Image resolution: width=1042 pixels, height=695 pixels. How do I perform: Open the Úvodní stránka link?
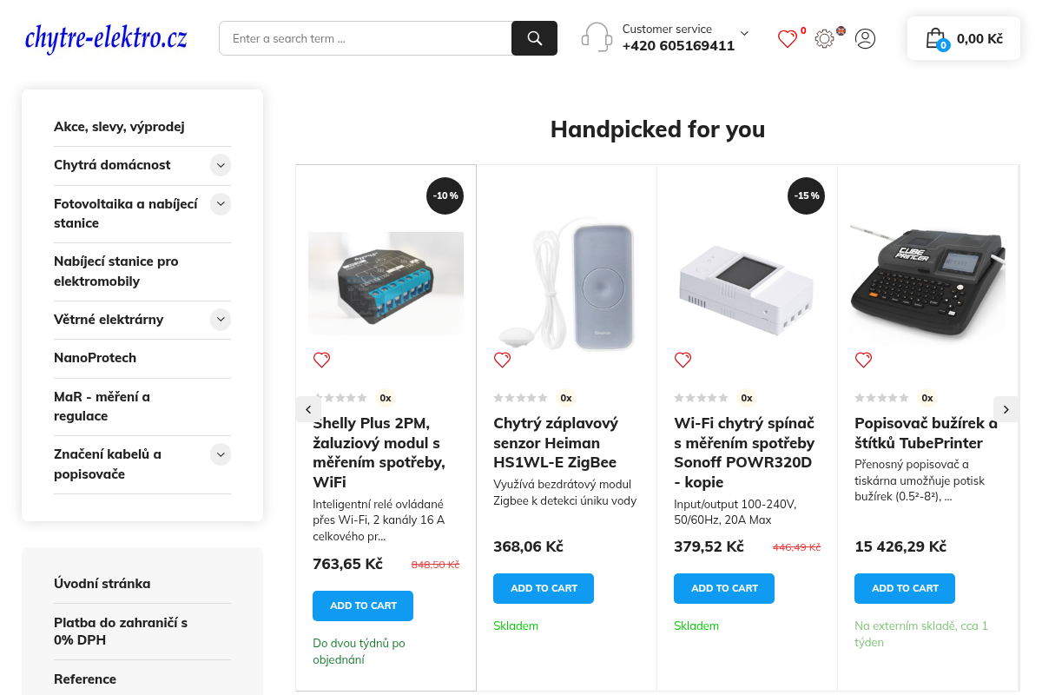click(x=102, y=584)
